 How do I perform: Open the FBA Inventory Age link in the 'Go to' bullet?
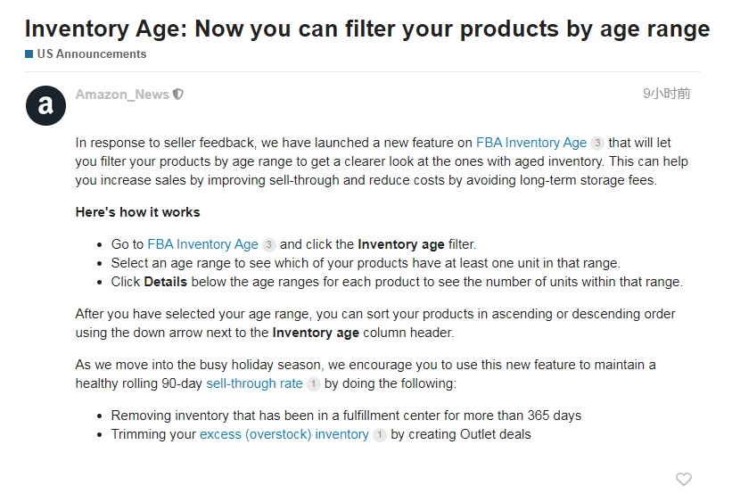point(202,244)
